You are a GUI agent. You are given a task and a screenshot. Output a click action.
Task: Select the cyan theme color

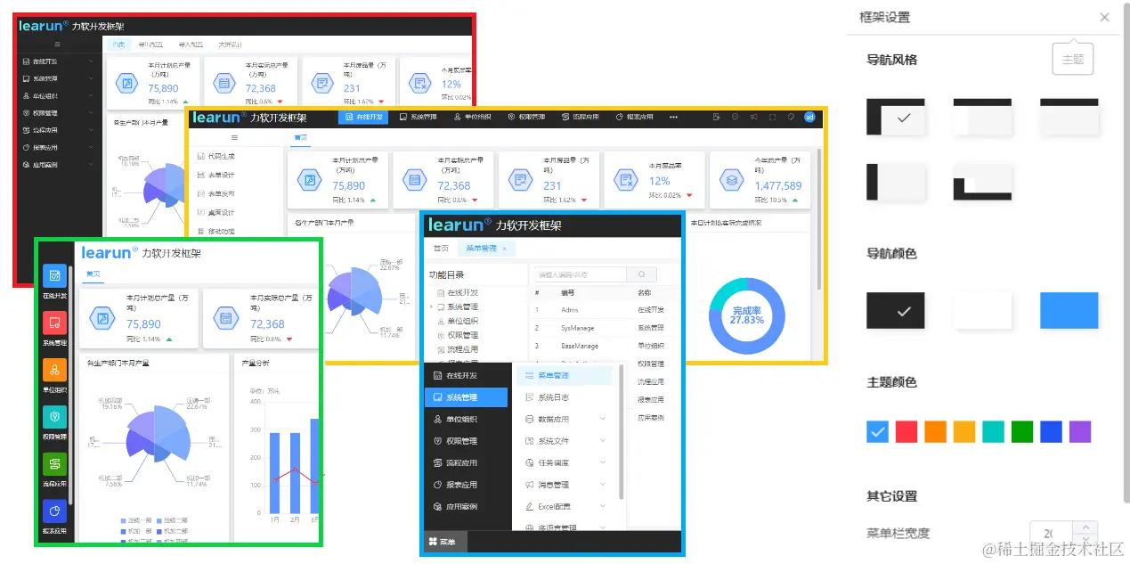(x=993, y=432)
